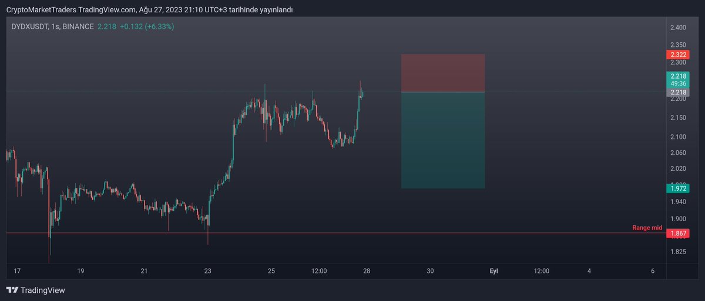705x301 pixels.
Task: Click date label 30 on time axis
Action: tap(430, 271)
